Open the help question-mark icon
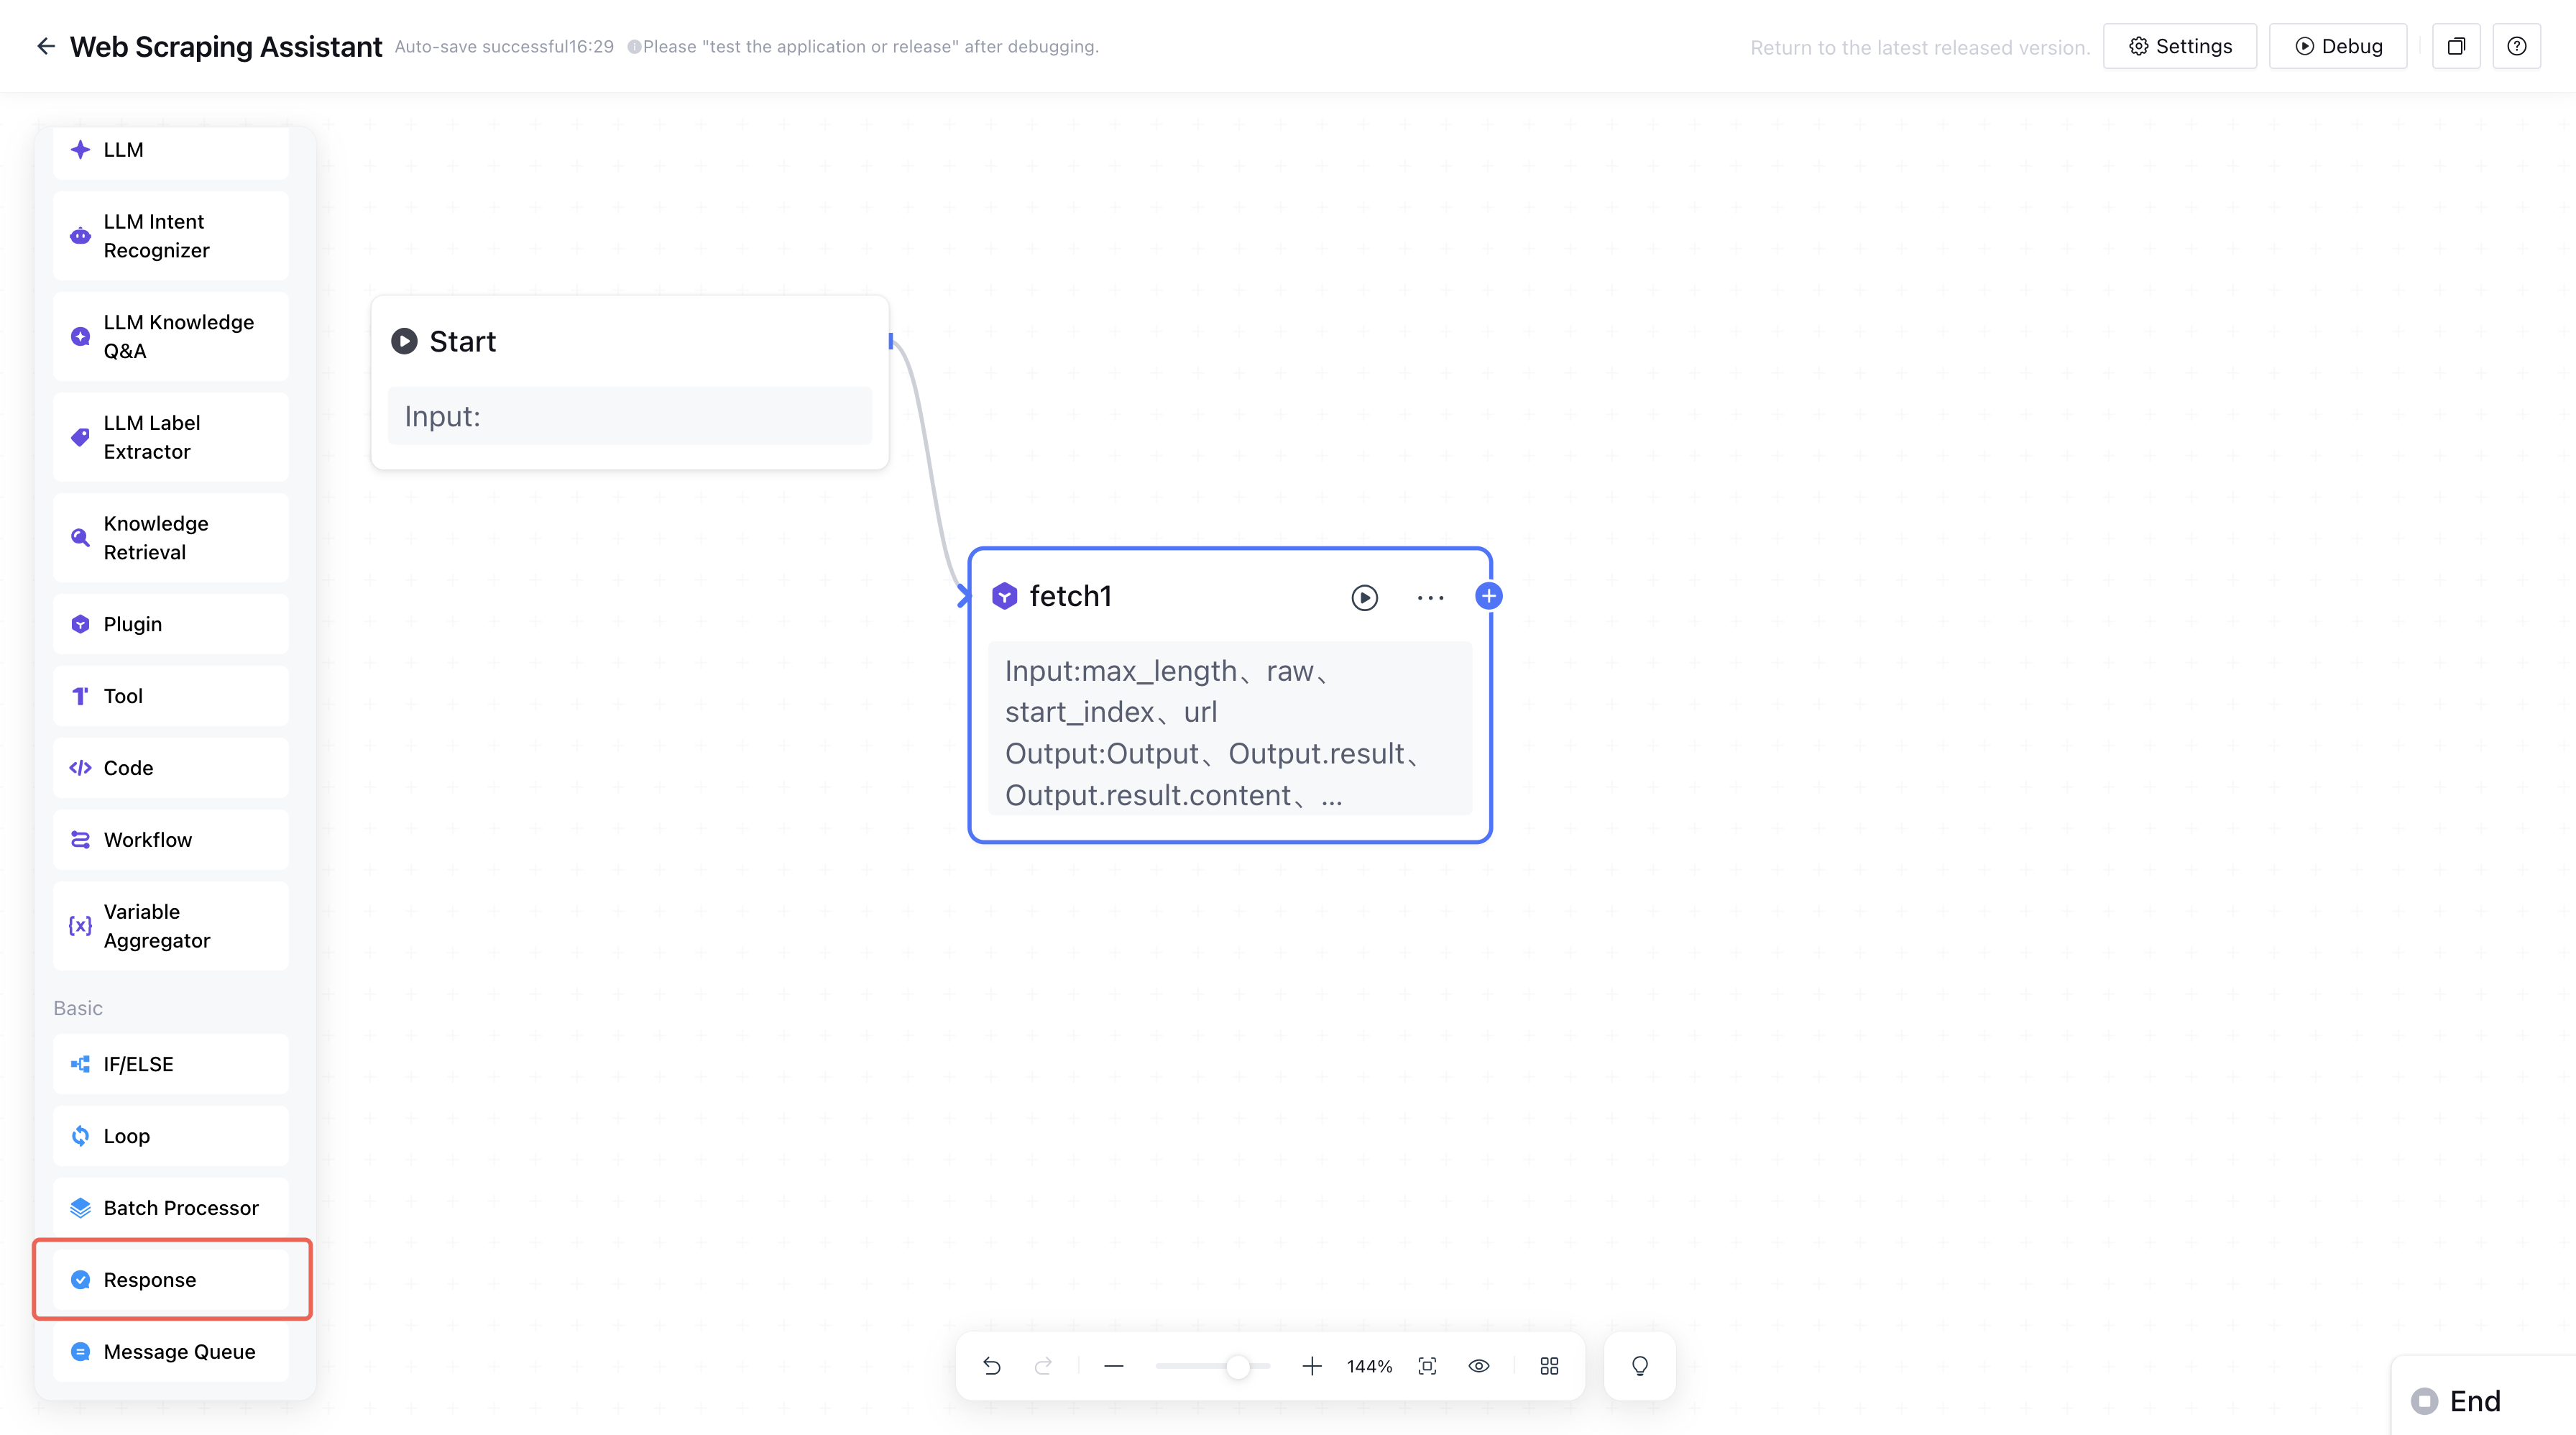Image resolution: width=2576 pixels, height=1435 pixels. 2517,46
